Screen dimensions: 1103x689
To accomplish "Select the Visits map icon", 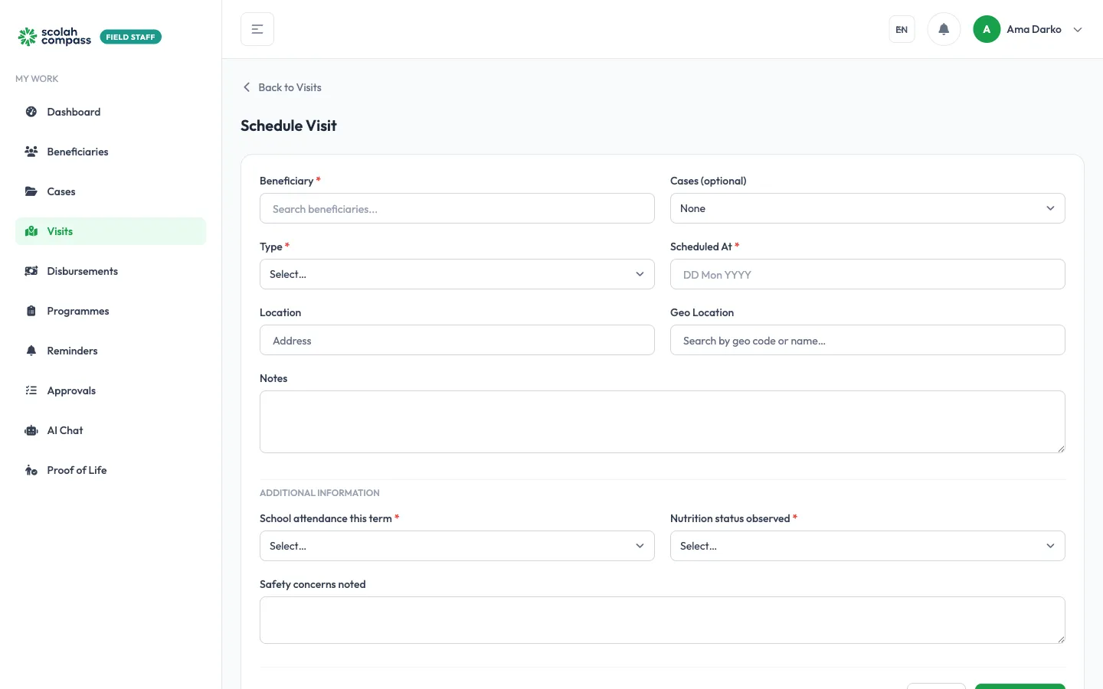I will click(x=31, y=231).
